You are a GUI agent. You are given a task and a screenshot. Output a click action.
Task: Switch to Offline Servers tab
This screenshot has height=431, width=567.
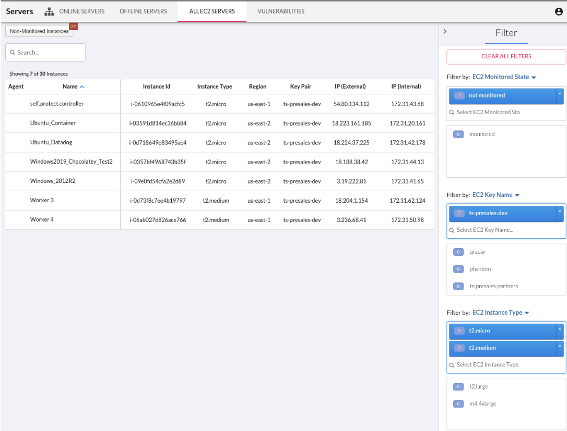pos(143,11)
